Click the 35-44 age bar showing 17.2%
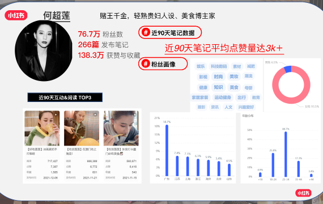Screen dimensions: 323x204 (x=299, y=169)
